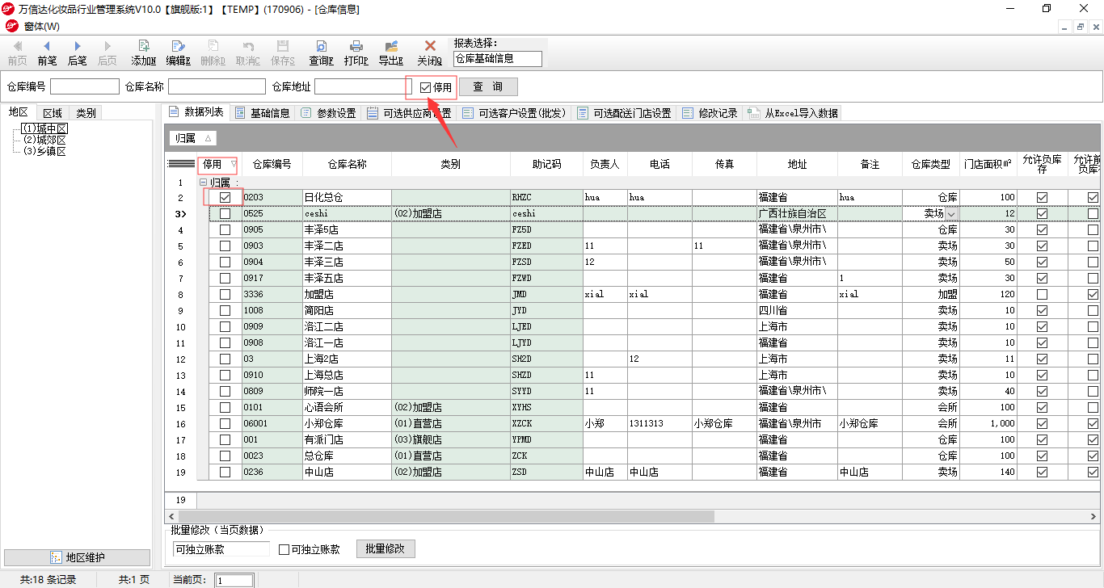Screen dimensions: 1104x588
Task: Uncheck 停用 for warehouse 0203 日化总仓
Action: [x=225, y=197]
